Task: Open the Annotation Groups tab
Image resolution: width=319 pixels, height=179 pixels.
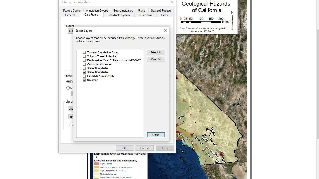Action: coord(97,10)
